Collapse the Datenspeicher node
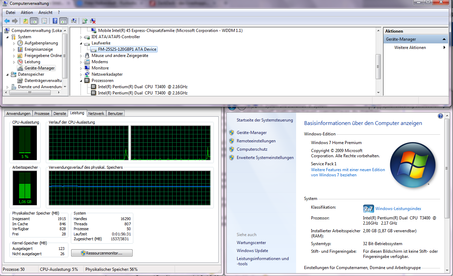The width and height of the screenshot is (453, 276). (x=8, y=74)
